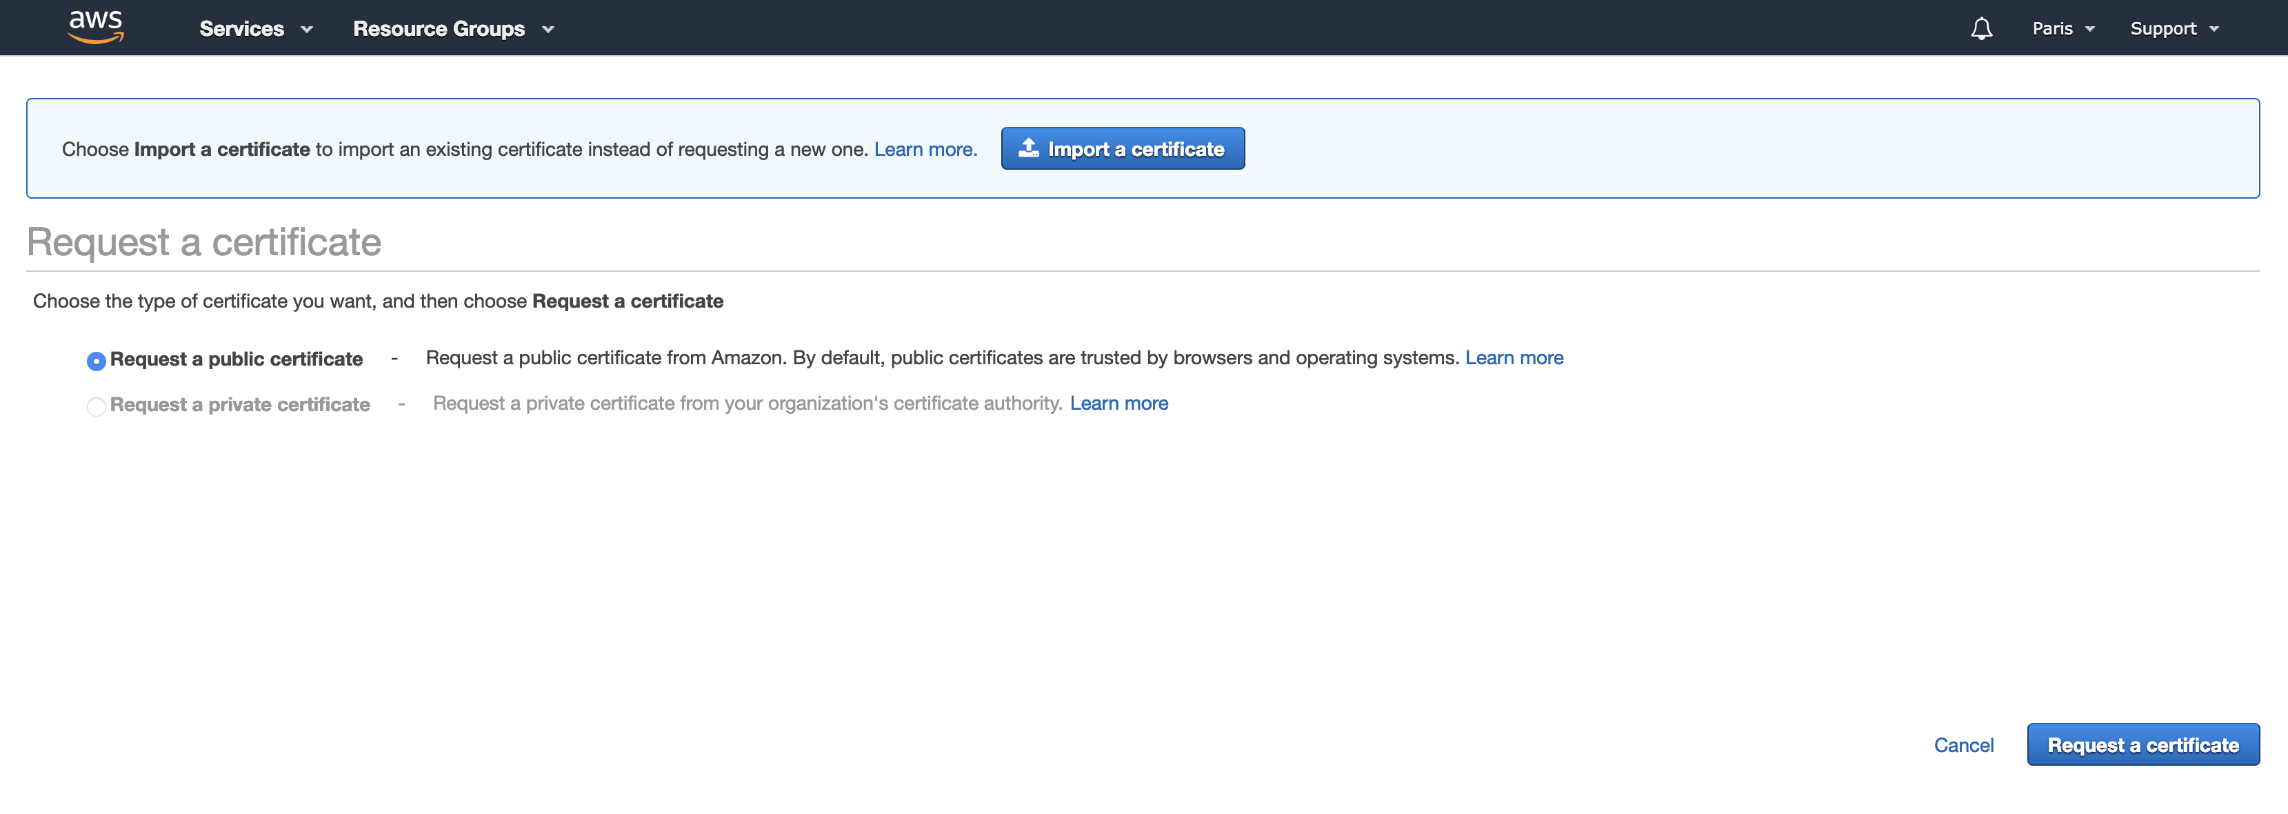Click the upload icon on Import button
This screenshot has width=2288, height=814.
[1029, 148]
